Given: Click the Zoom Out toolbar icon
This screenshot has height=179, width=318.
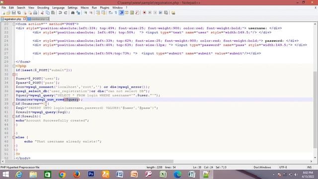Looking at the screenshot, I should point(91,13).
